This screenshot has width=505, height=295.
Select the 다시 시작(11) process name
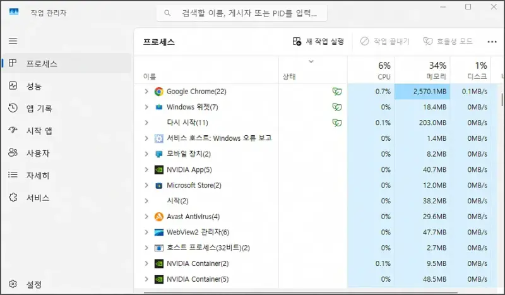pyautogui.click(x=187, y=123)
